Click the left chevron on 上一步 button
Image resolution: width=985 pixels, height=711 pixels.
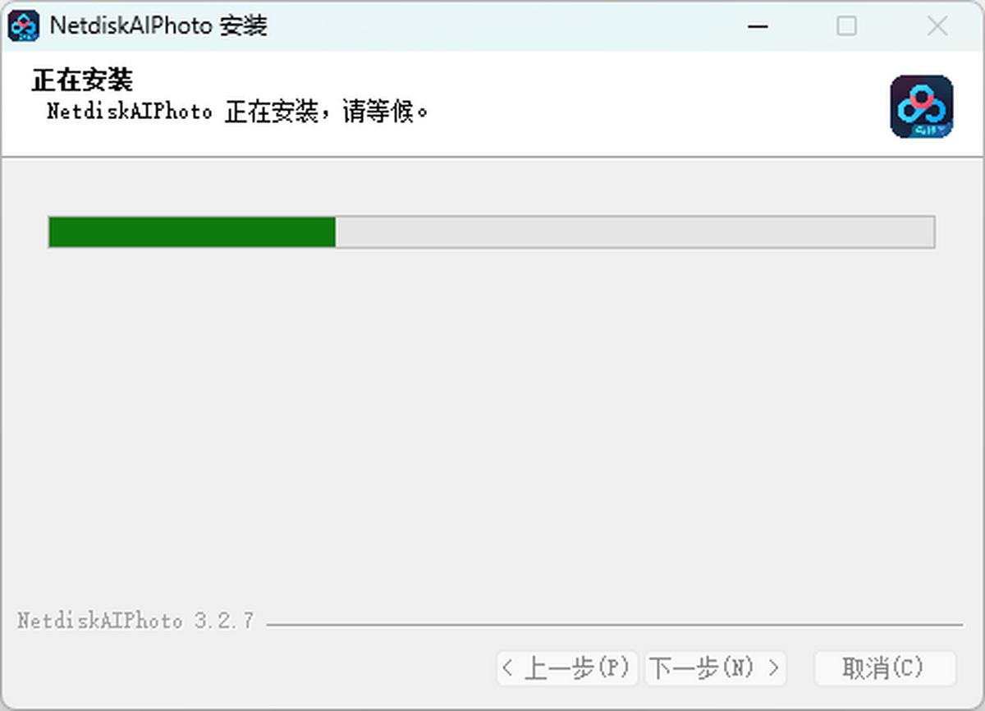pyautogui.click(x=508, y=668)
